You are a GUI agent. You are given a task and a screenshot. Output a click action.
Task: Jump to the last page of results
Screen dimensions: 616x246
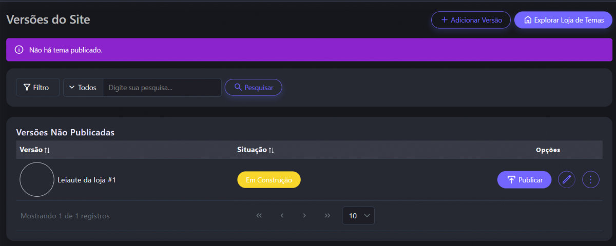coord(328,216)
